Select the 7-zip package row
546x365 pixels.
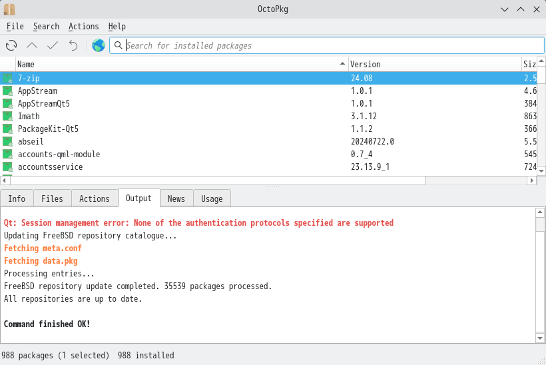point(268,78)
